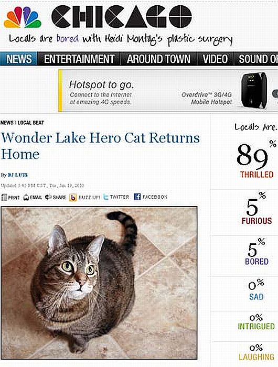The image size is (278, 367).
Task: Click the Buzz Up icon
Action: pyautogui.click(x=72, y=198)
